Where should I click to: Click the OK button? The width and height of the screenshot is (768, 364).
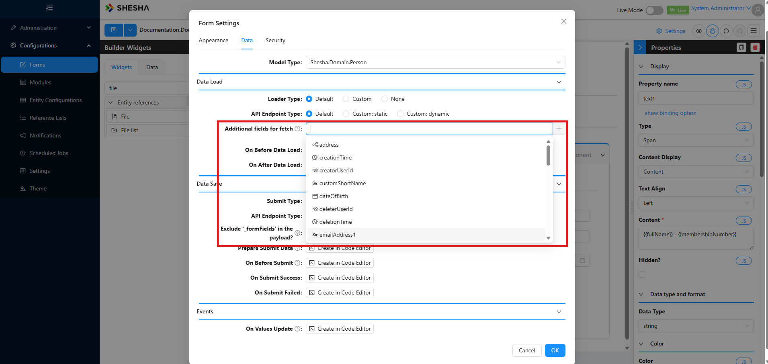[x=555, y=350]
